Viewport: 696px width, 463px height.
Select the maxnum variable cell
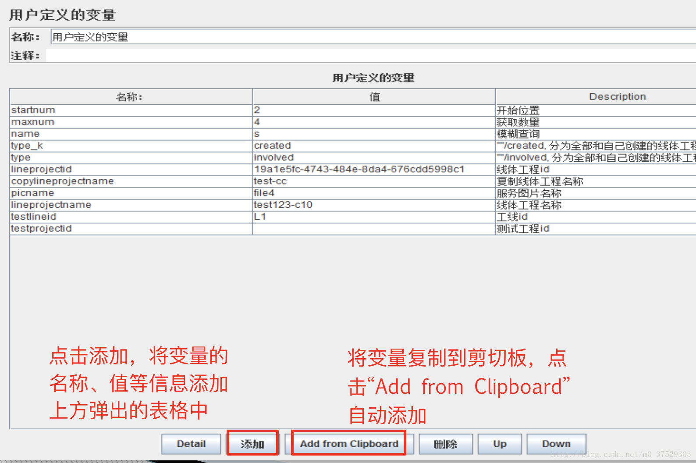[131, 122]
